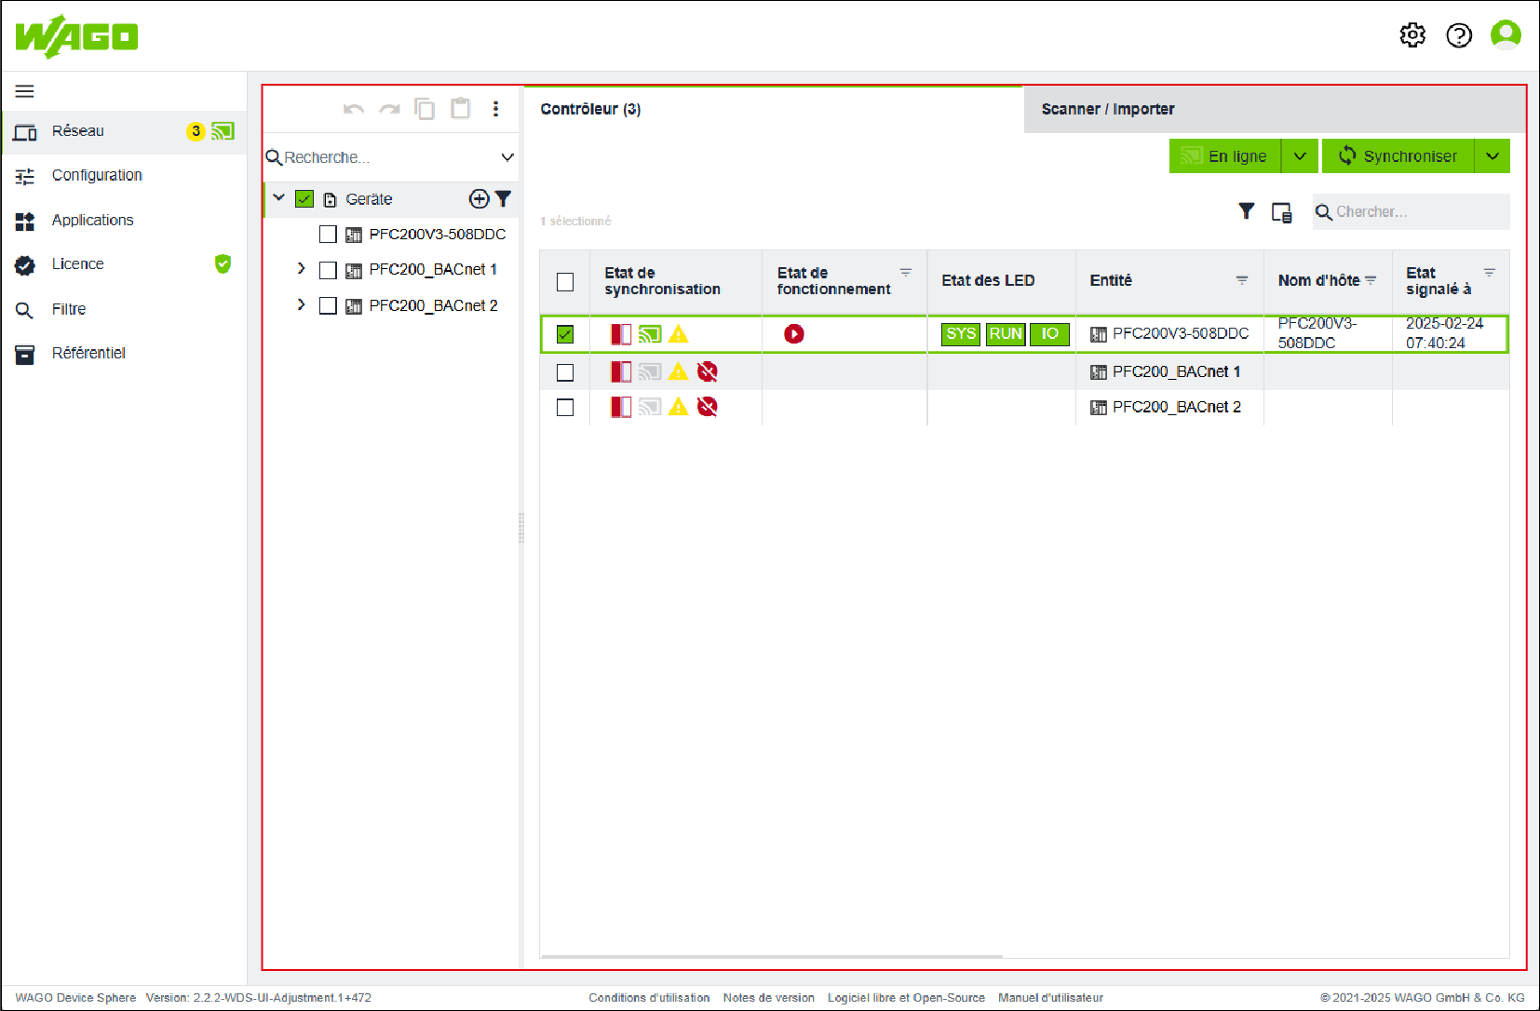Image resolution: width=1540 pixels, height=1011 pixels.
Task: Click the filter funnel next to Geräte
Action: click(503, 198)
